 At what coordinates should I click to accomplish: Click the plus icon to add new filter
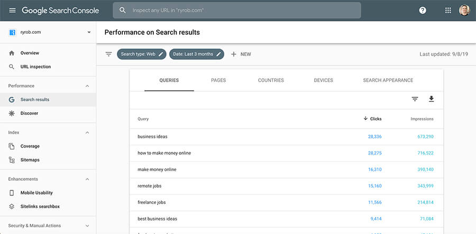233,54
